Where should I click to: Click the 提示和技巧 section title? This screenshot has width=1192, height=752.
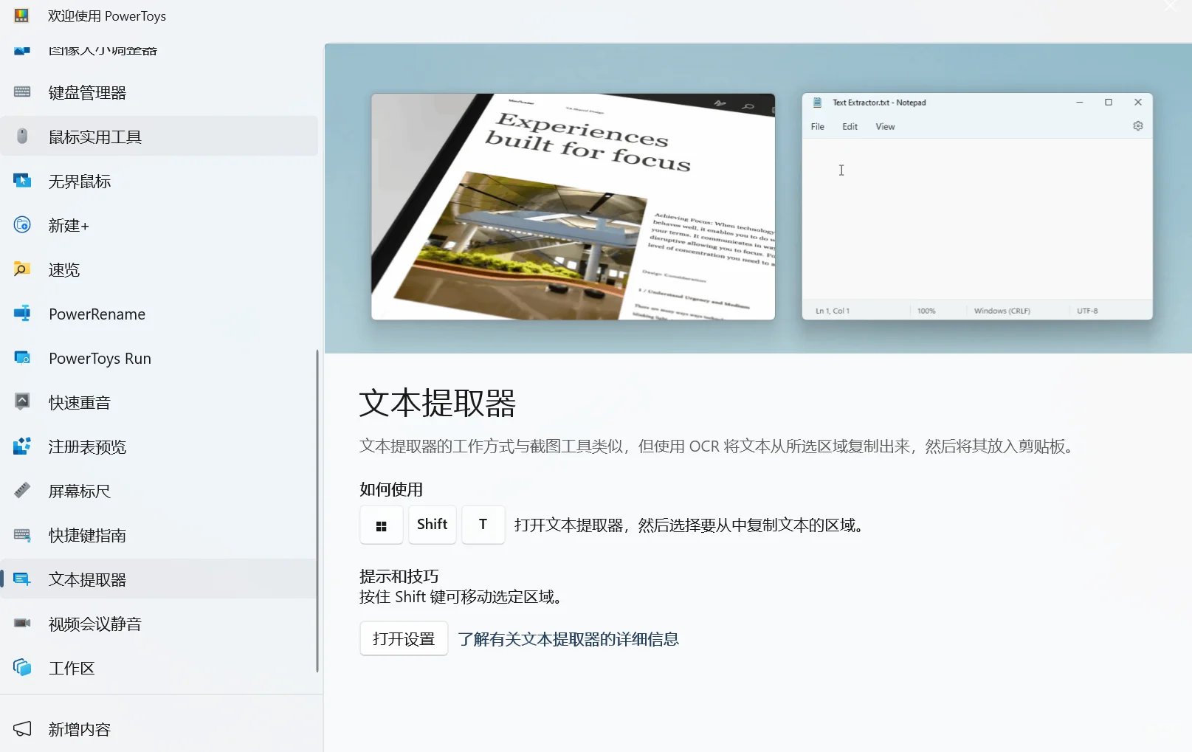coord(399,576)
